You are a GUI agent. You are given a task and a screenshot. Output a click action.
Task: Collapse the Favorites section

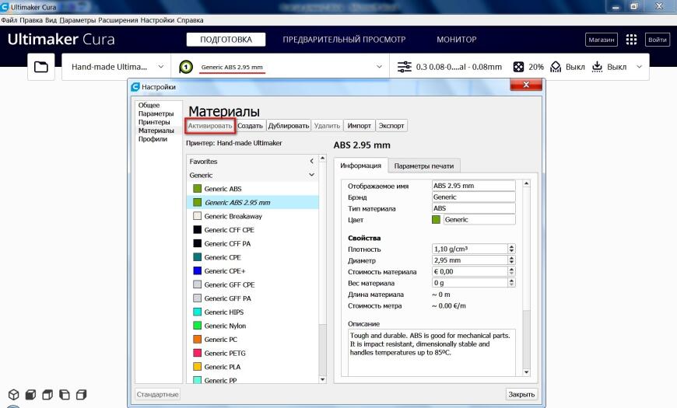tap(311, 161)
